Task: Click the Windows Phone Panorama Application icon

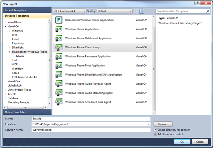Action: point(59,56)
